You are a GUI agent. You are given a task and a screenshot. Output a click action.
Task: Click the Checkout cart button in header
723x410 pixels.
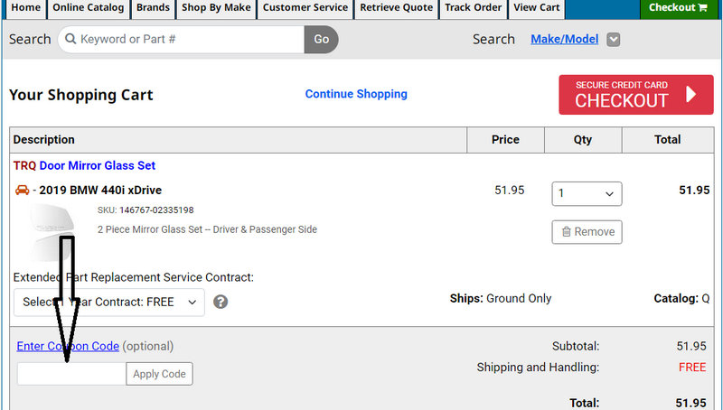(x=678, y=8)
